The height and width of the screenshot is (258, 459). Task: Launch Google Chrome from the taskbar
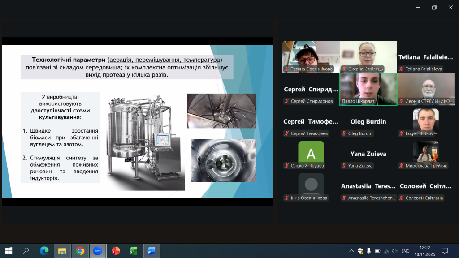[80, 251]
